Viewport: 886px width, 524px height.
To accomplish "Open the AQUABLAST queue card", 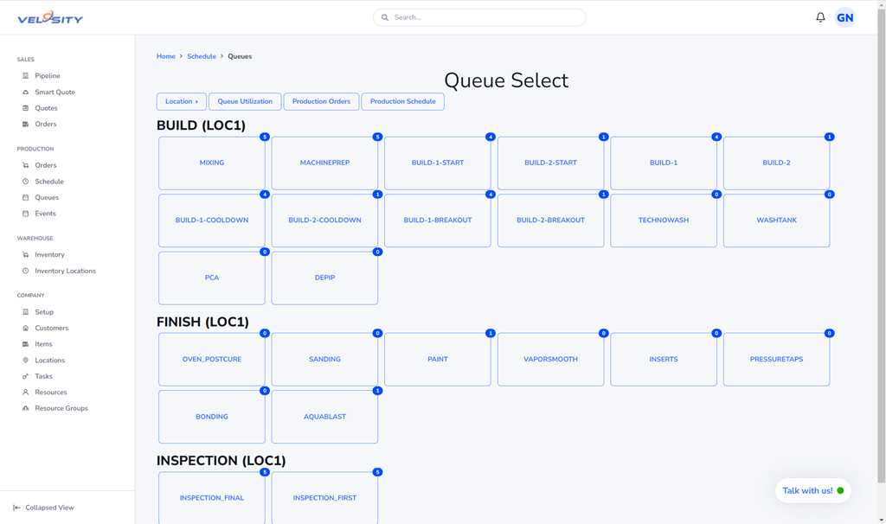I will point(324,417).
